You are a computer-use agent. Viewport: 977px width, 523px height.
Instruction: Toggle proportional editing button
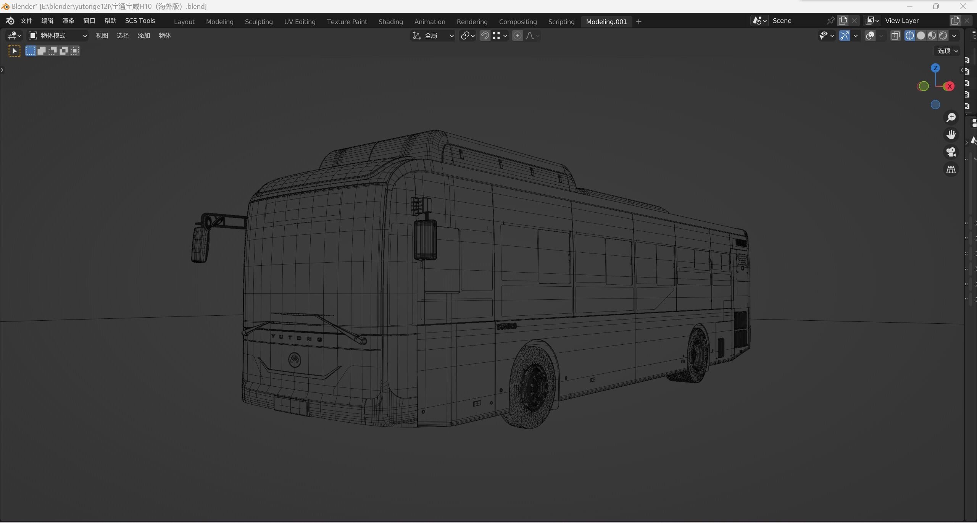[517, 36]
